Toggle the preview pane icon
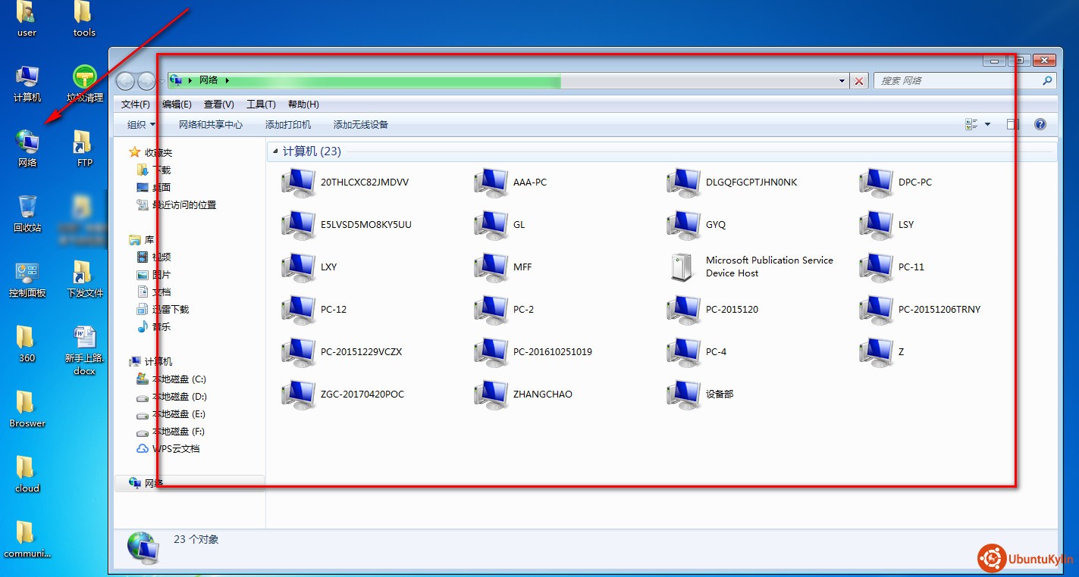The height and width of the screenshot is (577, 1079). point(1012,124)
